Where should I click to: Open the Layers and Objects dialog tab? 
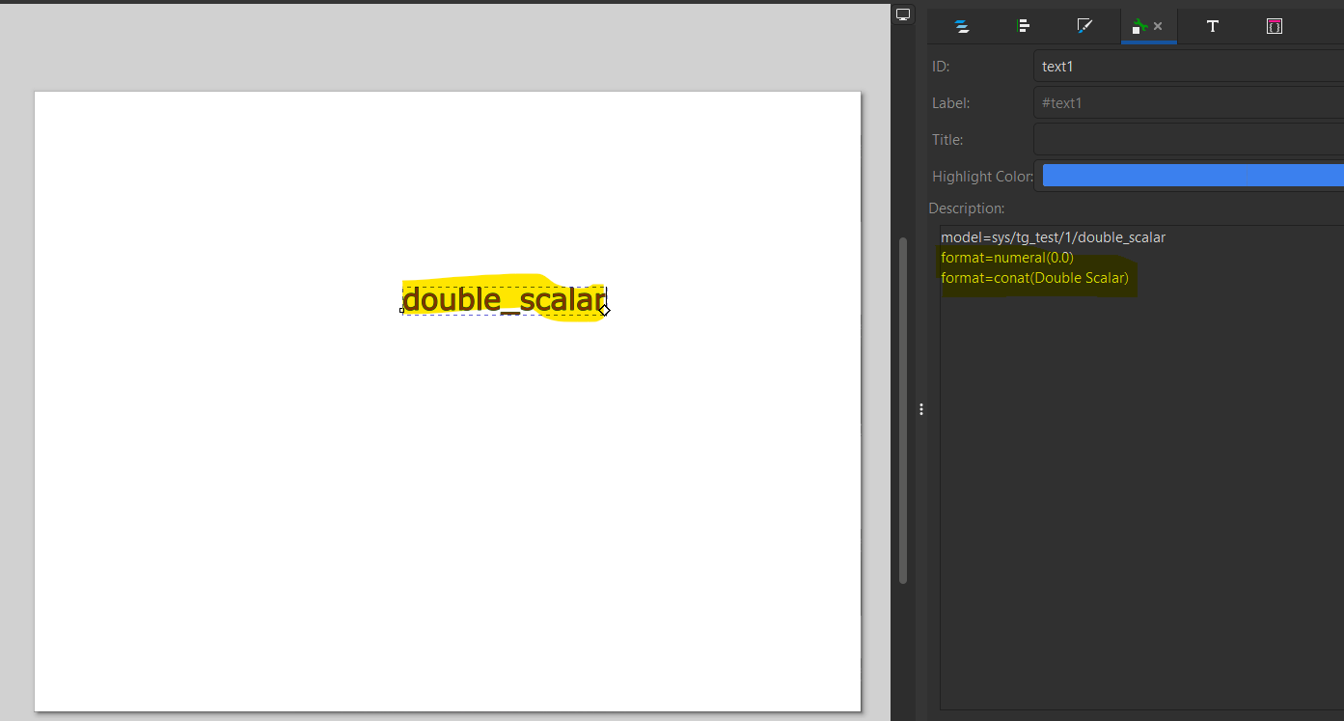[962, 26]
